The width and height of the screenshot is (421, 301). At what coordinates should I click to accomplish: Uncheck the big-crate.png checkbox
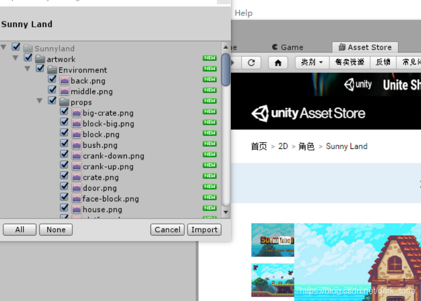click(x=64, y=111)
